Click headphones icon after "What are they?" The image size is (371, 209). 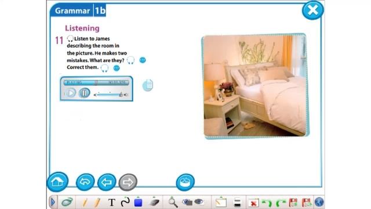coord(130,60)
